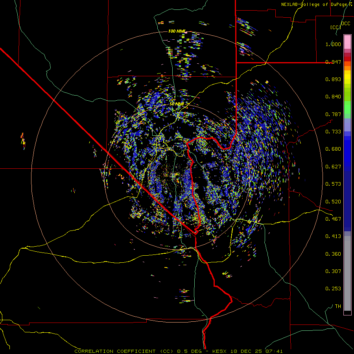Click the 0.627 scale value
This screenshot has height=354, width=354.
coord(333,167)
